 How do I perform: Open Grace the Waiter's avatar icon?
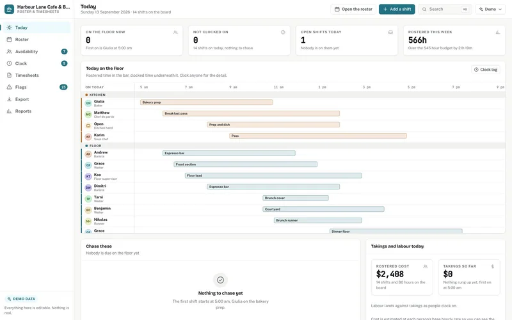tap(88, 165)
